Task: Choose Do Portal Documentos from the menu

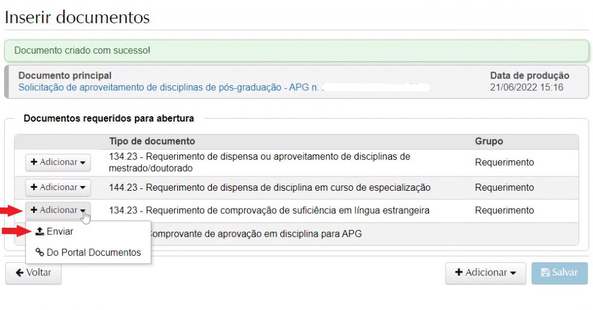Action: (x=93, y=252)
